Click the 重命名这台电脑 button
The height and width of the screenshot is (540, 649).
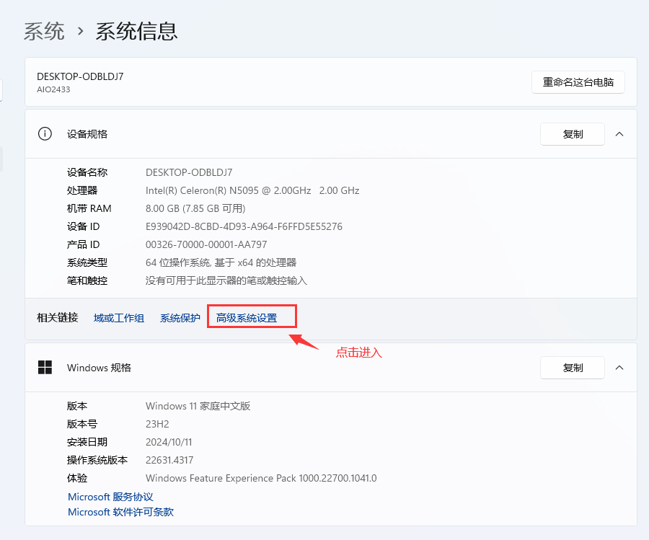[578, 82]
